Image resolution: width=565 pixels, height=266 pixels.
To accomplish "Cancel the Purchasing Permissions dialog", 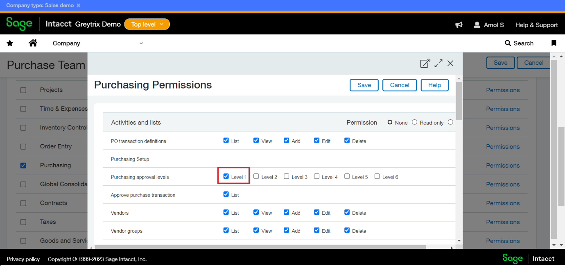I will pyautogui.click(x=400, y=85).
